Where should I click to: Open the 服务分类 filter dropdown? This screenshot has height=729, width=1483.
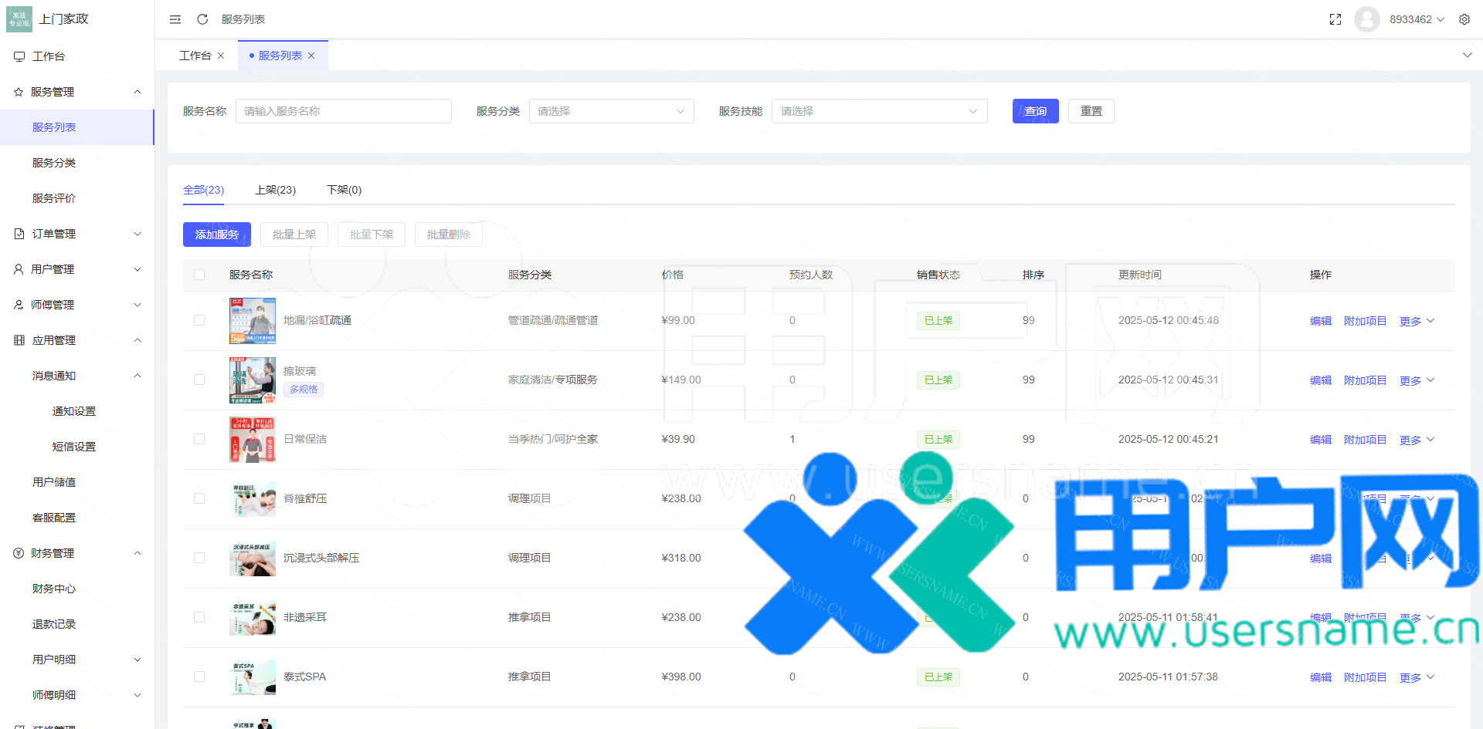pyautogui.click(x=611, y=111)
